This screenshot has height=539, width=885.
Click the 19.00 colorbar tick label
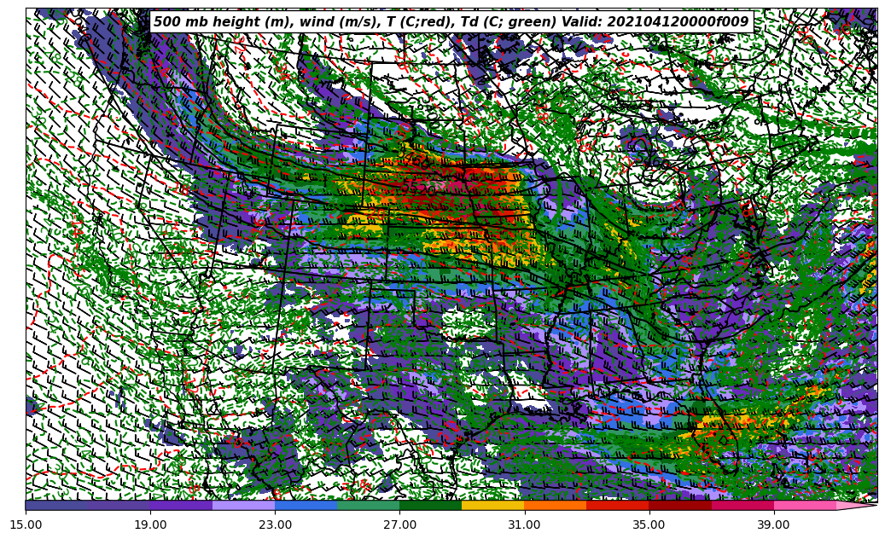click(x=150, y=525)
